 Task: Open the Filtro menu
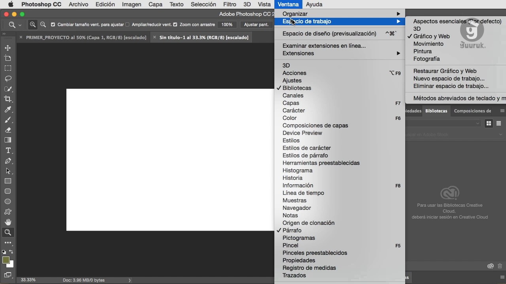(x=230, y=4)
